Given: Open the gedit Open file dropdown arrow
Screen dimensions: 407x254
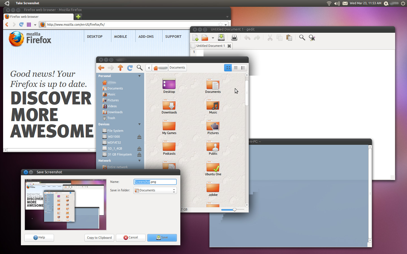Looking at the screenshot, I should [x=213, y=38].
